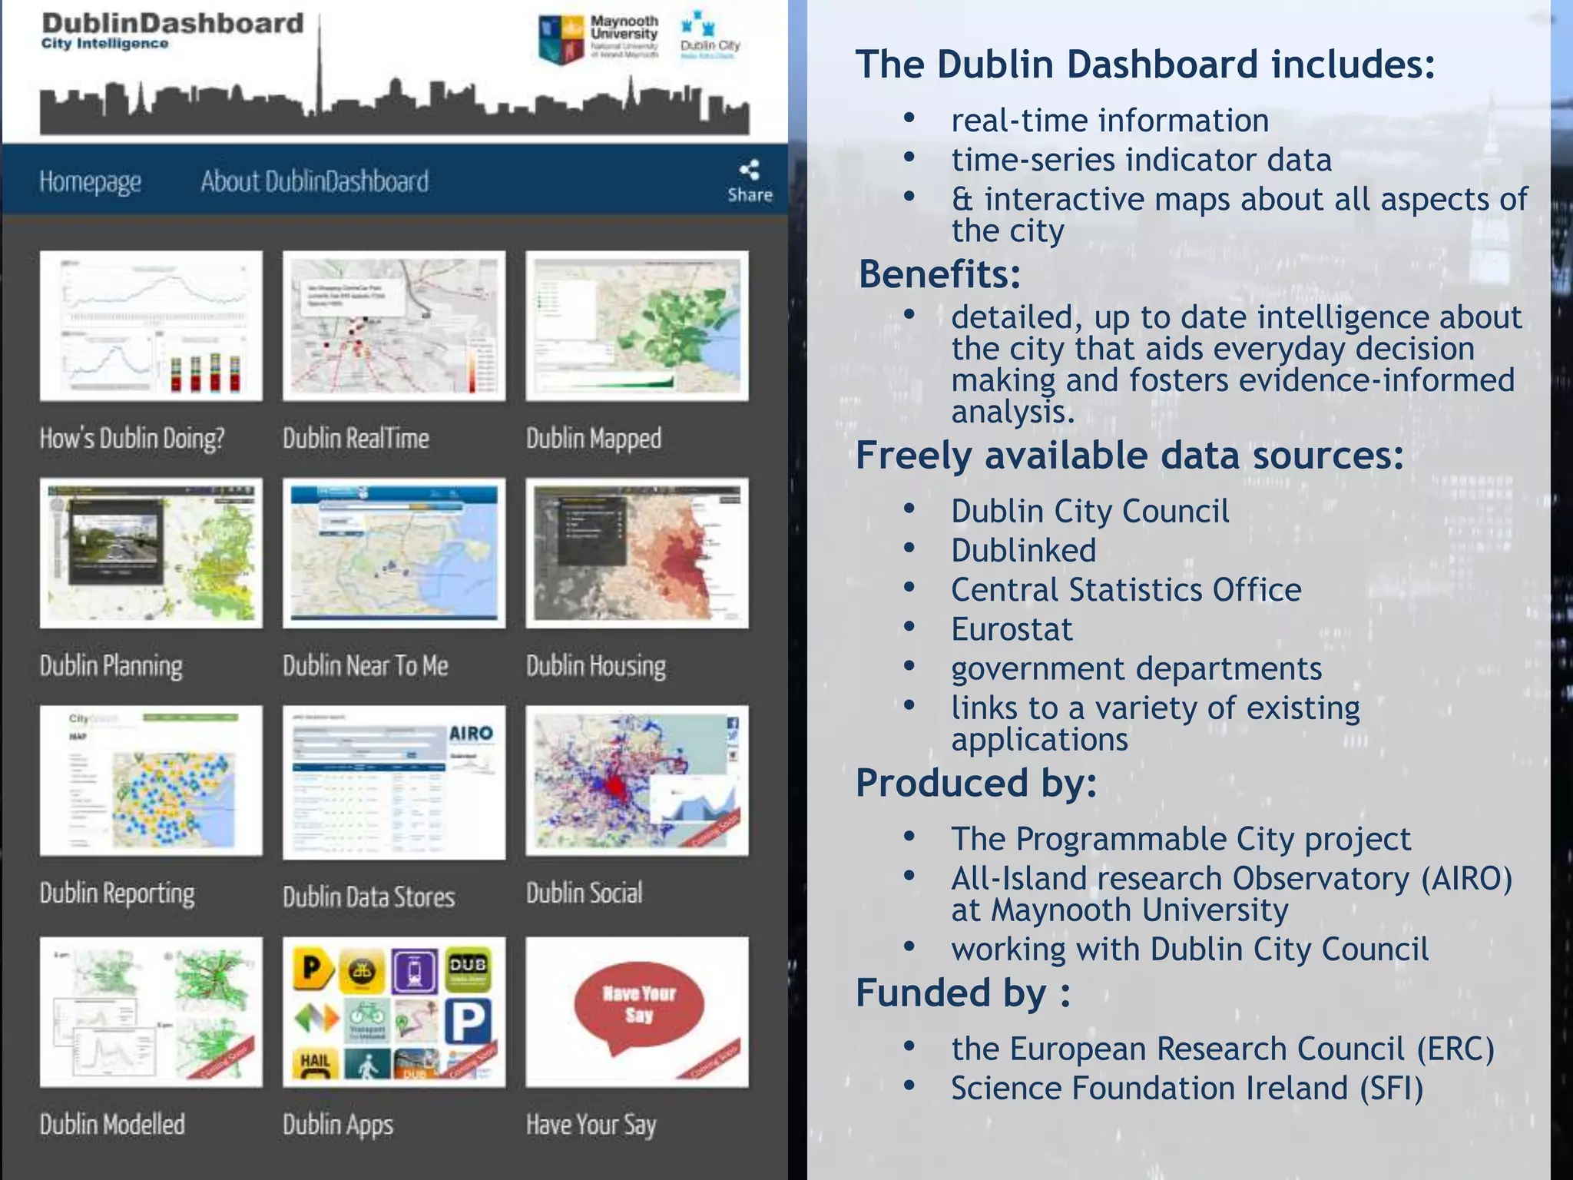Open the Homepage menu item

(91, 182)
